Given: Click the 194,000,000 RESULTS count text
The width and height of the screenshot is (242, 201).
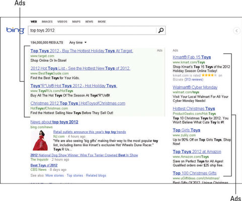Looking at the screenshot, I should [47, 43].
